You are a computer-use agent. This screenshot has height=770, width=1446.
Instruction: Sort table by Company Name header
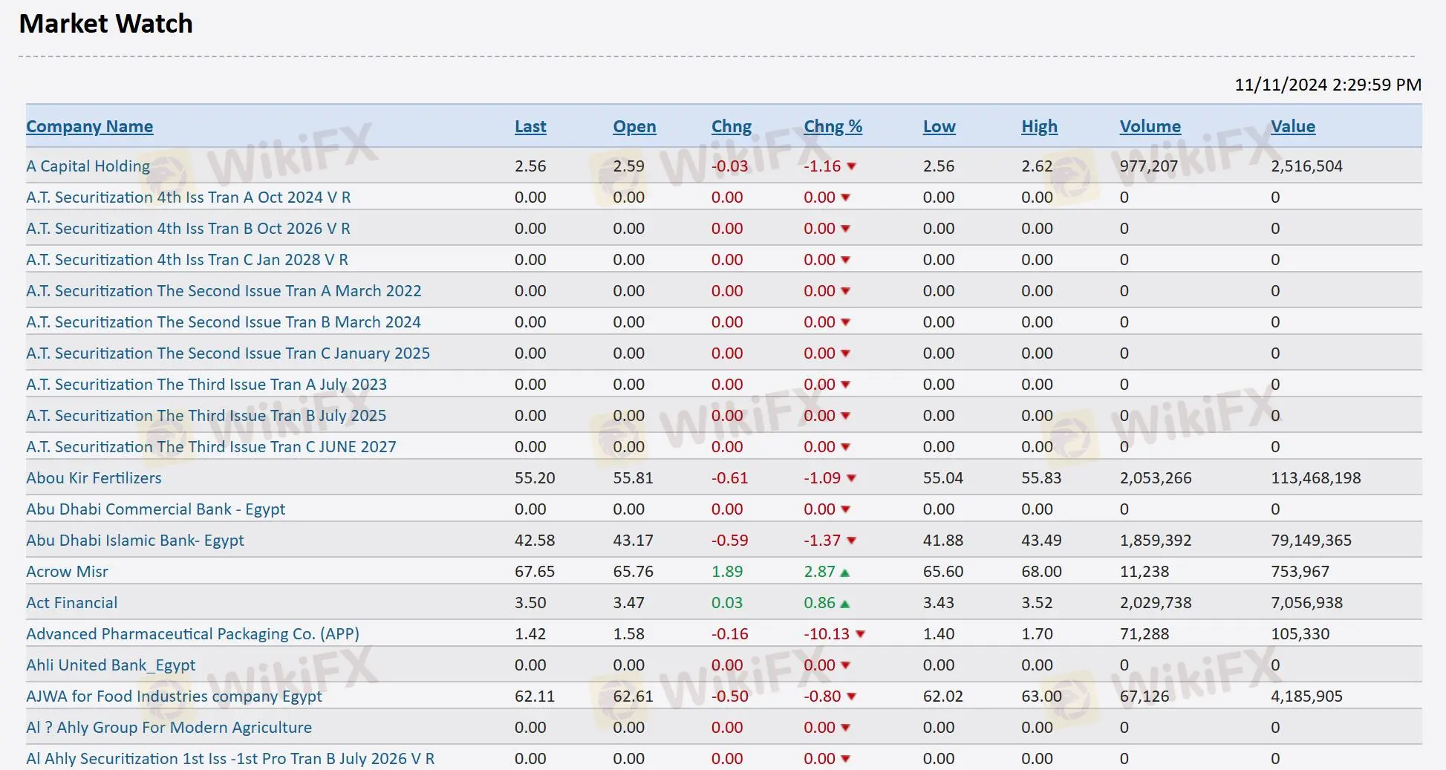[89, 127]
